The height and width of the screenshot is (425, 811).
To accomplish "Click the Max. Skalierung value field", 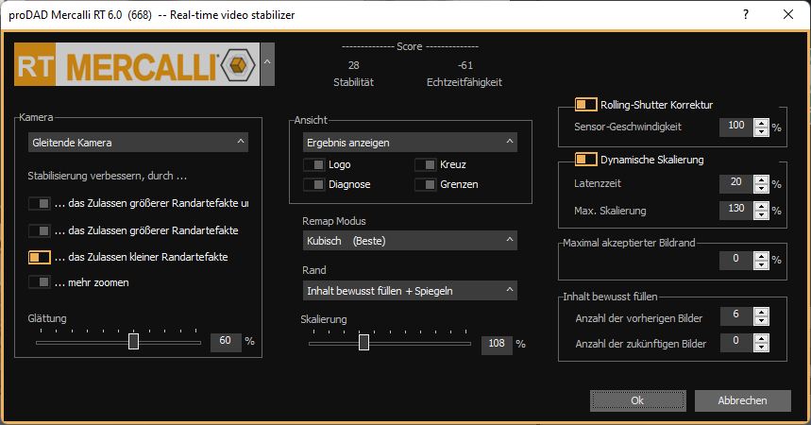I will tap(736, 211).
